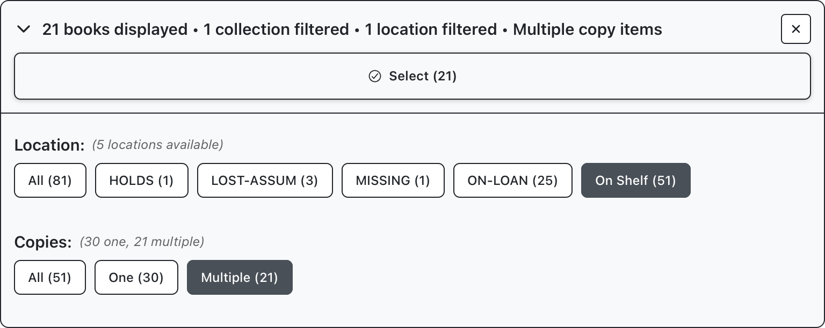Click the 'Multiple copy items' header text
The width and height of the screenshot is (825, 328).
[x=587, y=29]
